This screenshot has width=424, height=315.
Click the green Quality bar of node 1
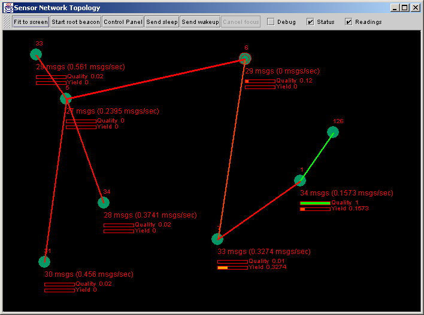pos(315,203)
